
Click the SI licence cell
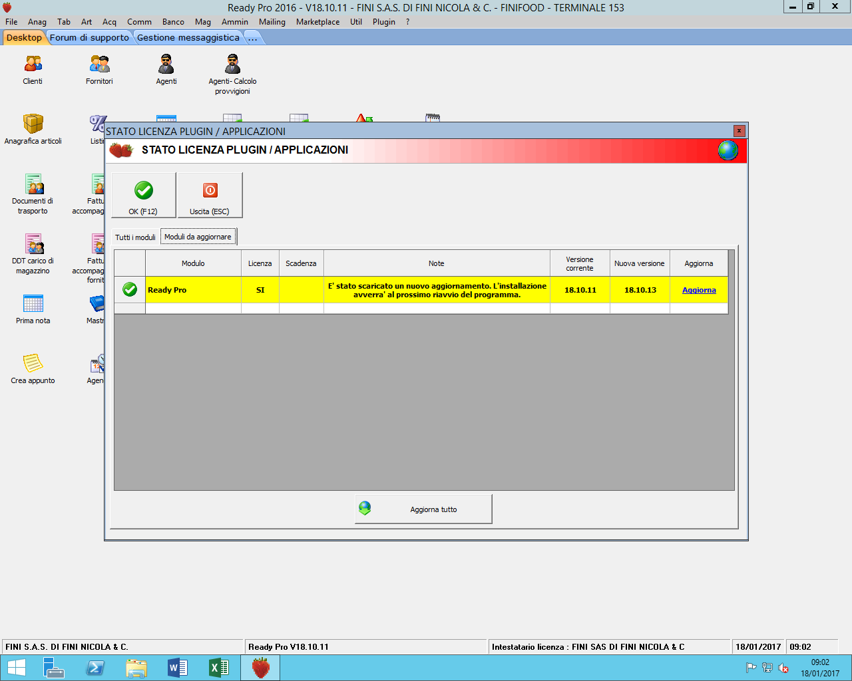pos(260,290)
